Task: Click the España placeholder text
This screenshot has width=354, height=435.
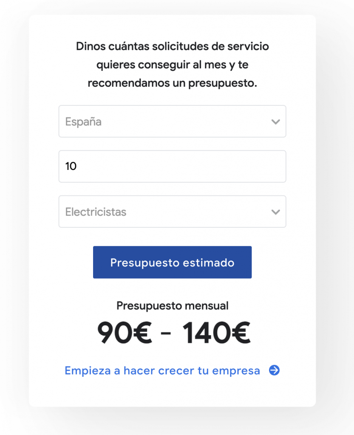Action: 83,121
